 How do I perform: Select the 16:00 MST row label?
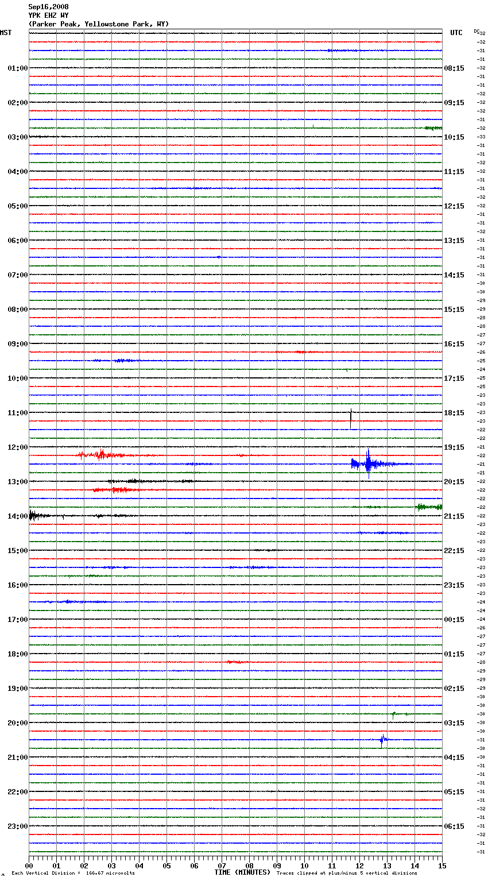coord(18,585)
